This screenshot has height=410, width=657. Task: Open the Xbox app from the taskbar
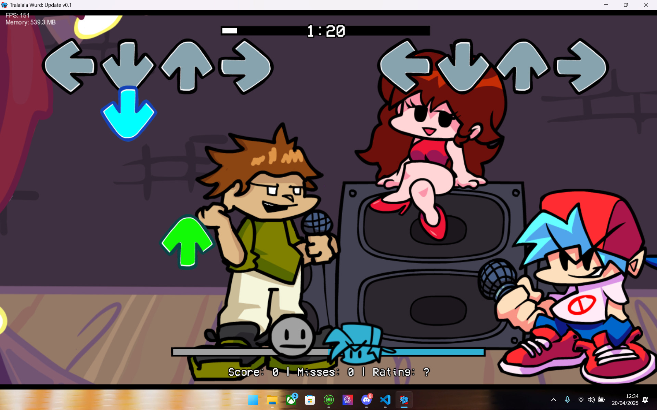291,400
